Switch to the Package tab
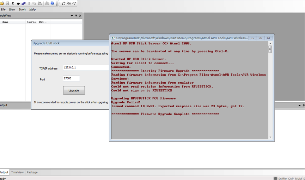 (x=32, y=172)
